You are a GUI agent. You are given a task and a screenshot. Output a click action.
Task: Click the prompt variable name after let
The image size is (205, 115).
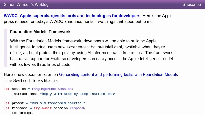(18, 103)
